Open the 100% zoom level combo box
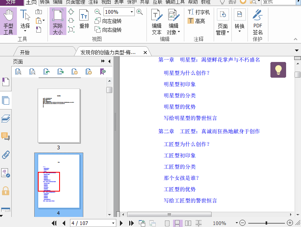This screenshot has height=227, width=301. (119, 12)
